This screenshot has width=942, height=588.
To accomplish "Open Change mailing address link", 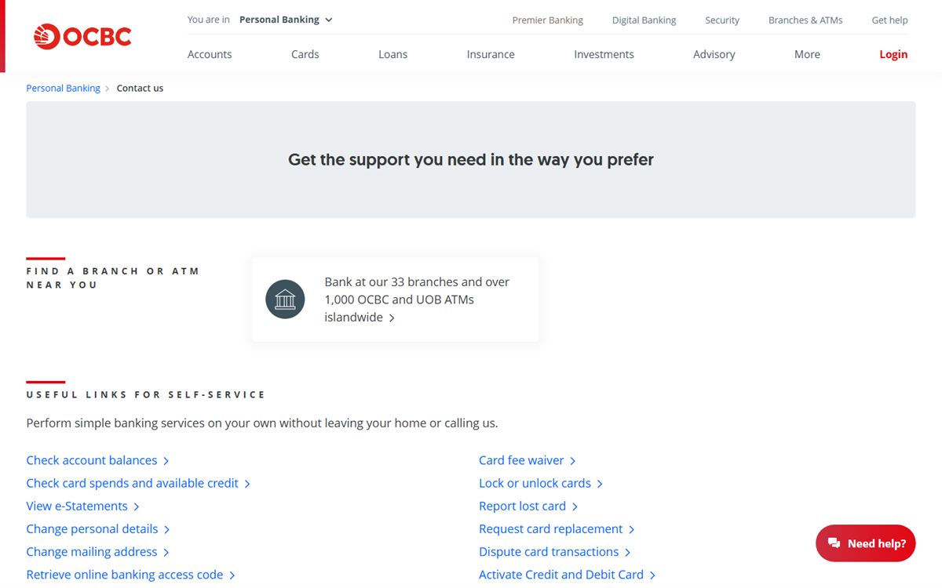I will [97, 551].
